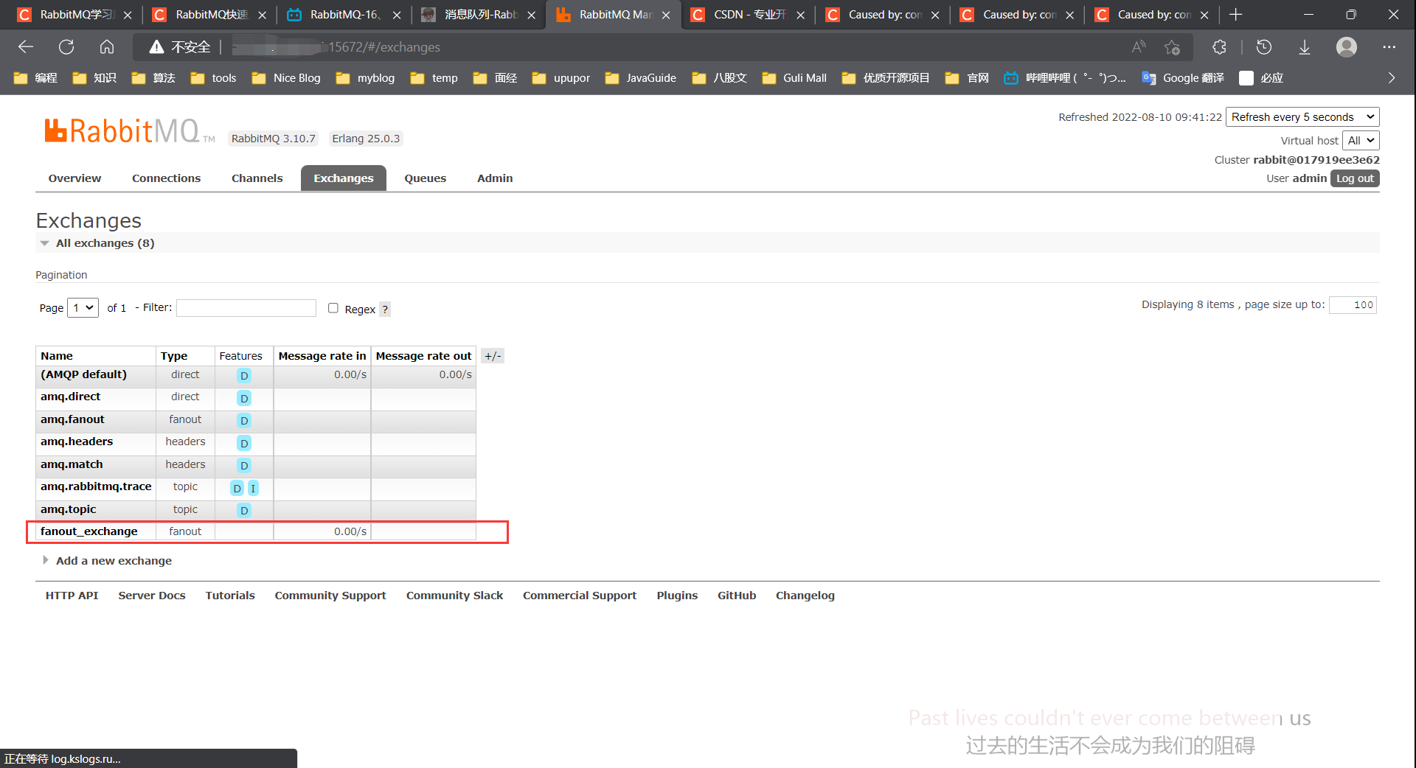Click the page size input field

pos(1353,304)
